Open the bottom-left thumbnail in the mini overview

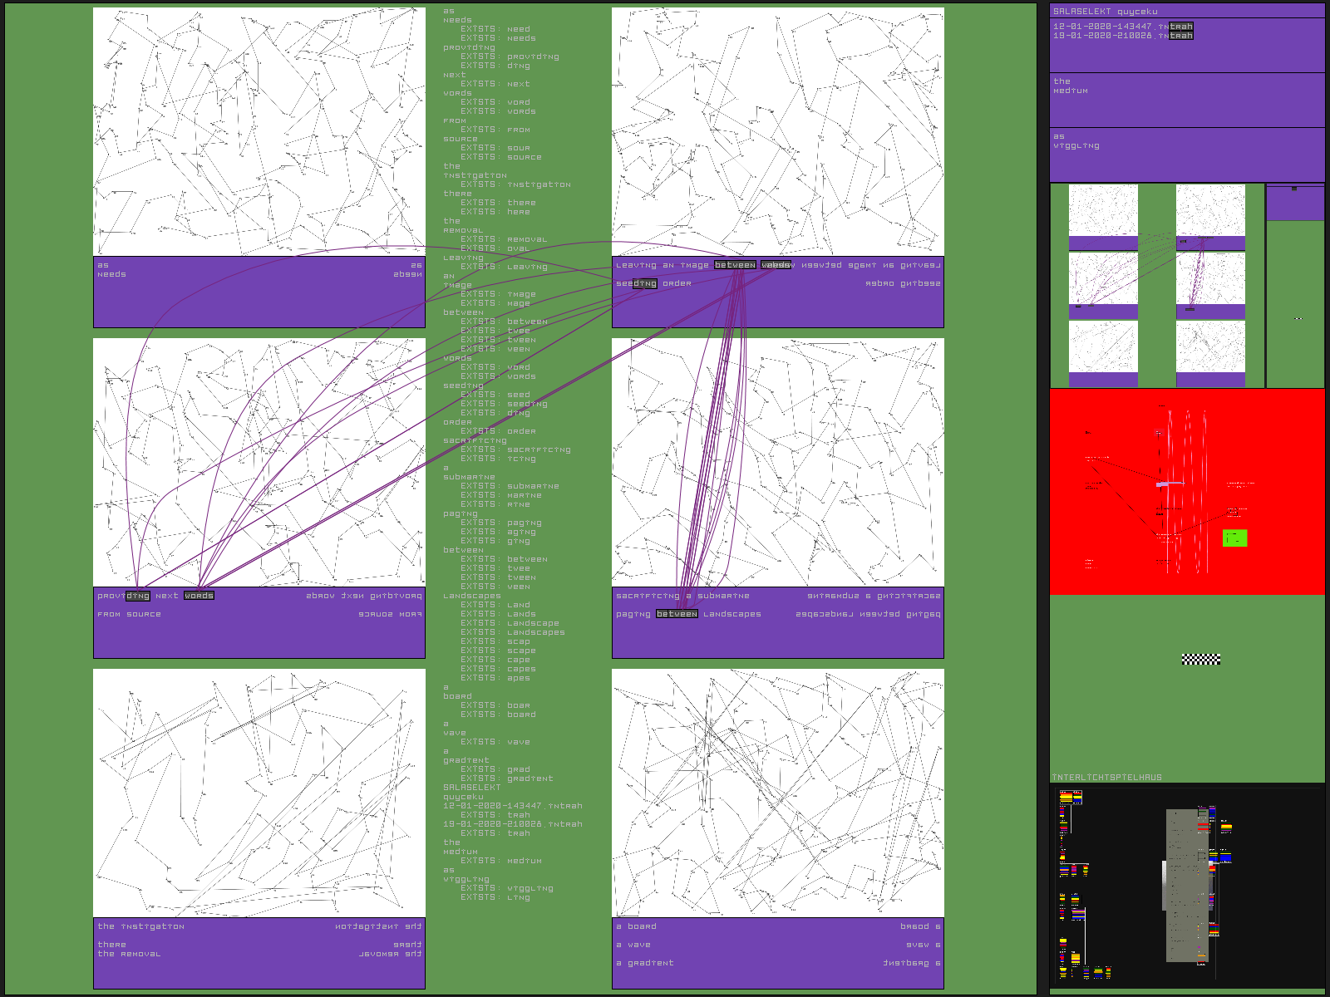[1103, 346]
